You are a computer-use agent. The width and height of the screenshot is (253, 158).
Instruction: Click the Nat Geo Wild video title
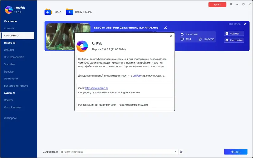[126, 28]
